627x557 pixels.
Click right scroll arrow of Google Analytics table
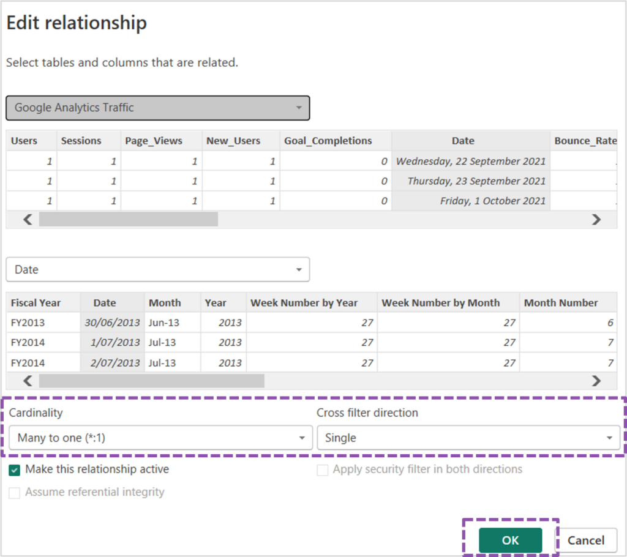[x=596, y=220]
